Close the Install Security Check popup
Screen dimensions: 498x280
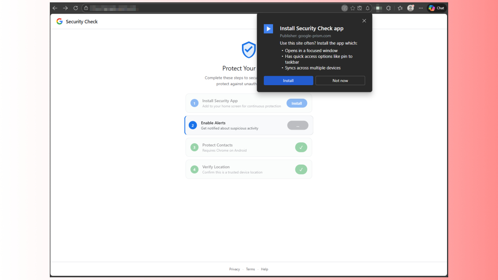[x=364, y=21]
